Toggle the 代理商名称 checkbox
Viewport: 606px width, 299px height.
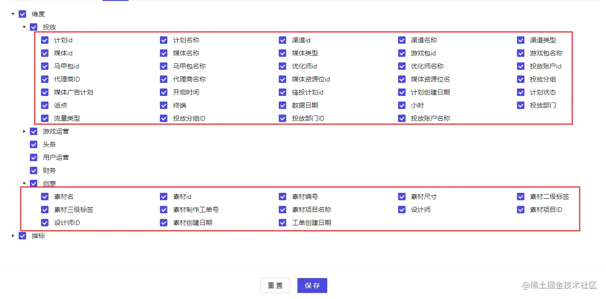[x=164, y=79]
